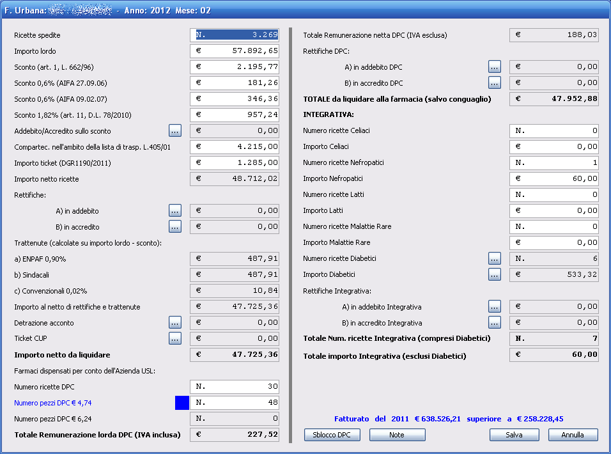The height and width of the screenshot is (454, 611).
Task: Click the ENPAF 0,90% value field
Action: click(x=235, y=259)
